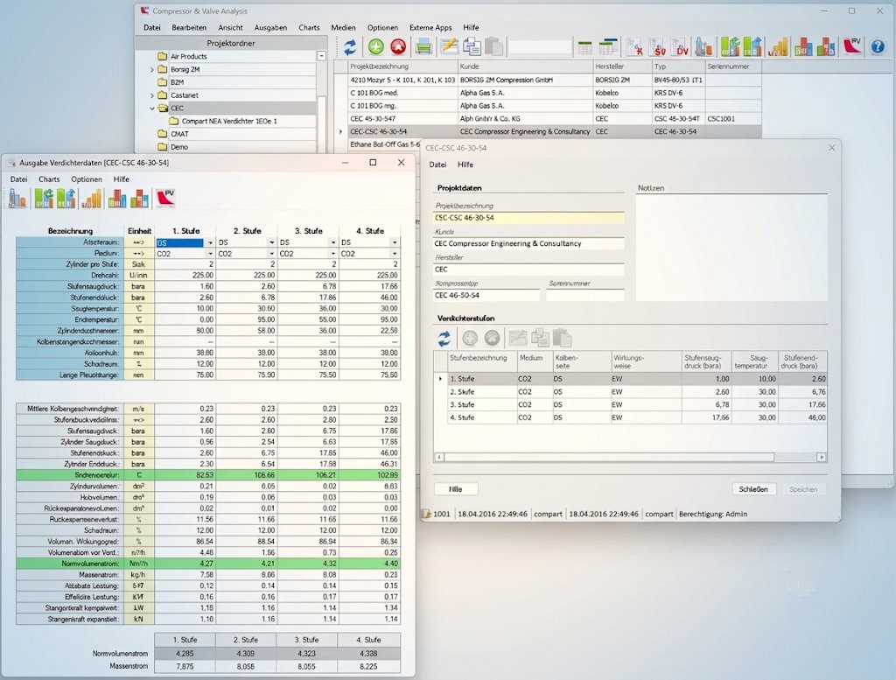The height and width of the screenshot is (680, 896).
Task: Select Air Products folder in project tree
Action: pyautogui.click(x=189, y=57)
